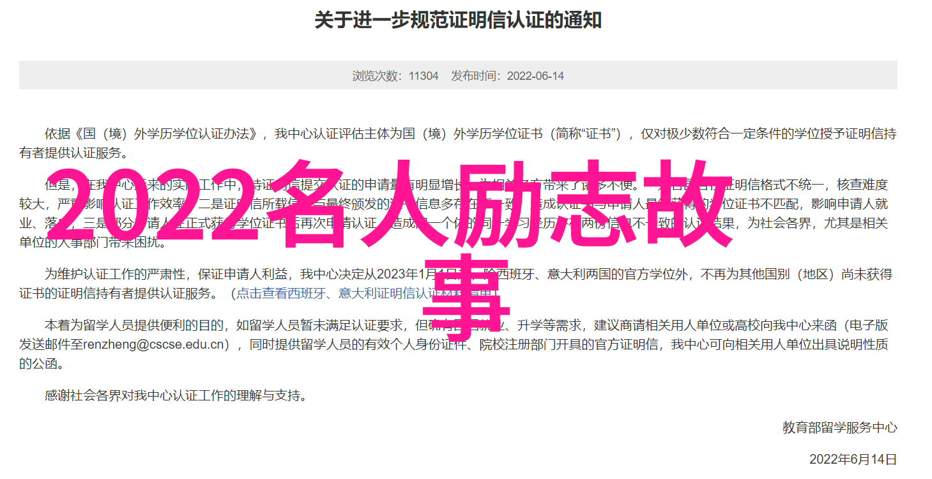Viewport: 932px width, 479px height.
Task: Click the paragraph beginning 为维护认证工作的严肃性
Action: (458, 284)
